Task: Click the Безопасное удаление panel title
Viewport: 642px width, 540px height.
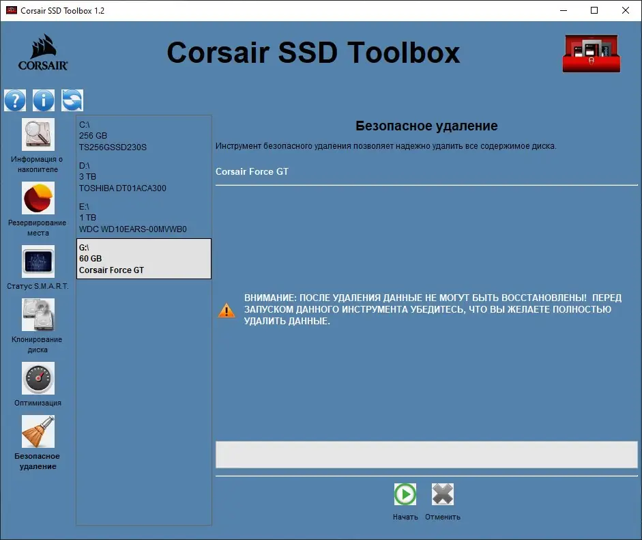Action: 426,126
